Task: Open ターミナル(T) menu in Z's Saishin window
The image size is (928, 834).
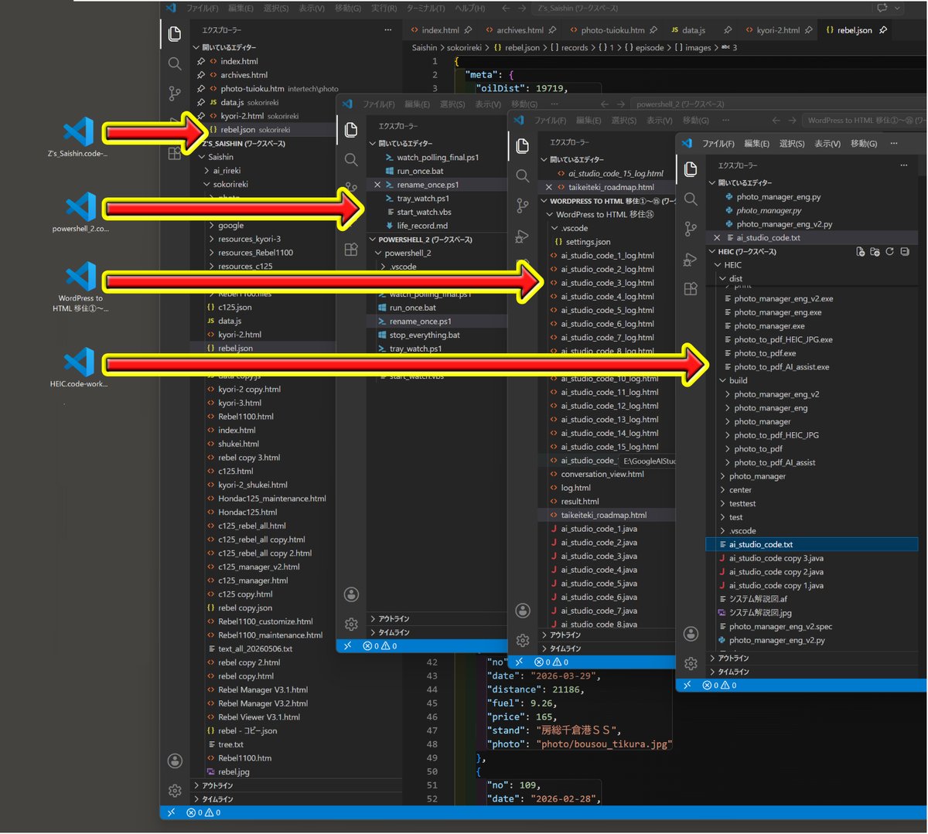Action: (x=425, y=9)
